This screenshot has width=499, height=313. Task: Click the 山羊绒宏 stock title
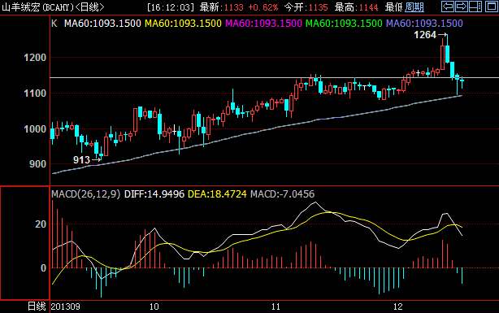coord(20,7)
